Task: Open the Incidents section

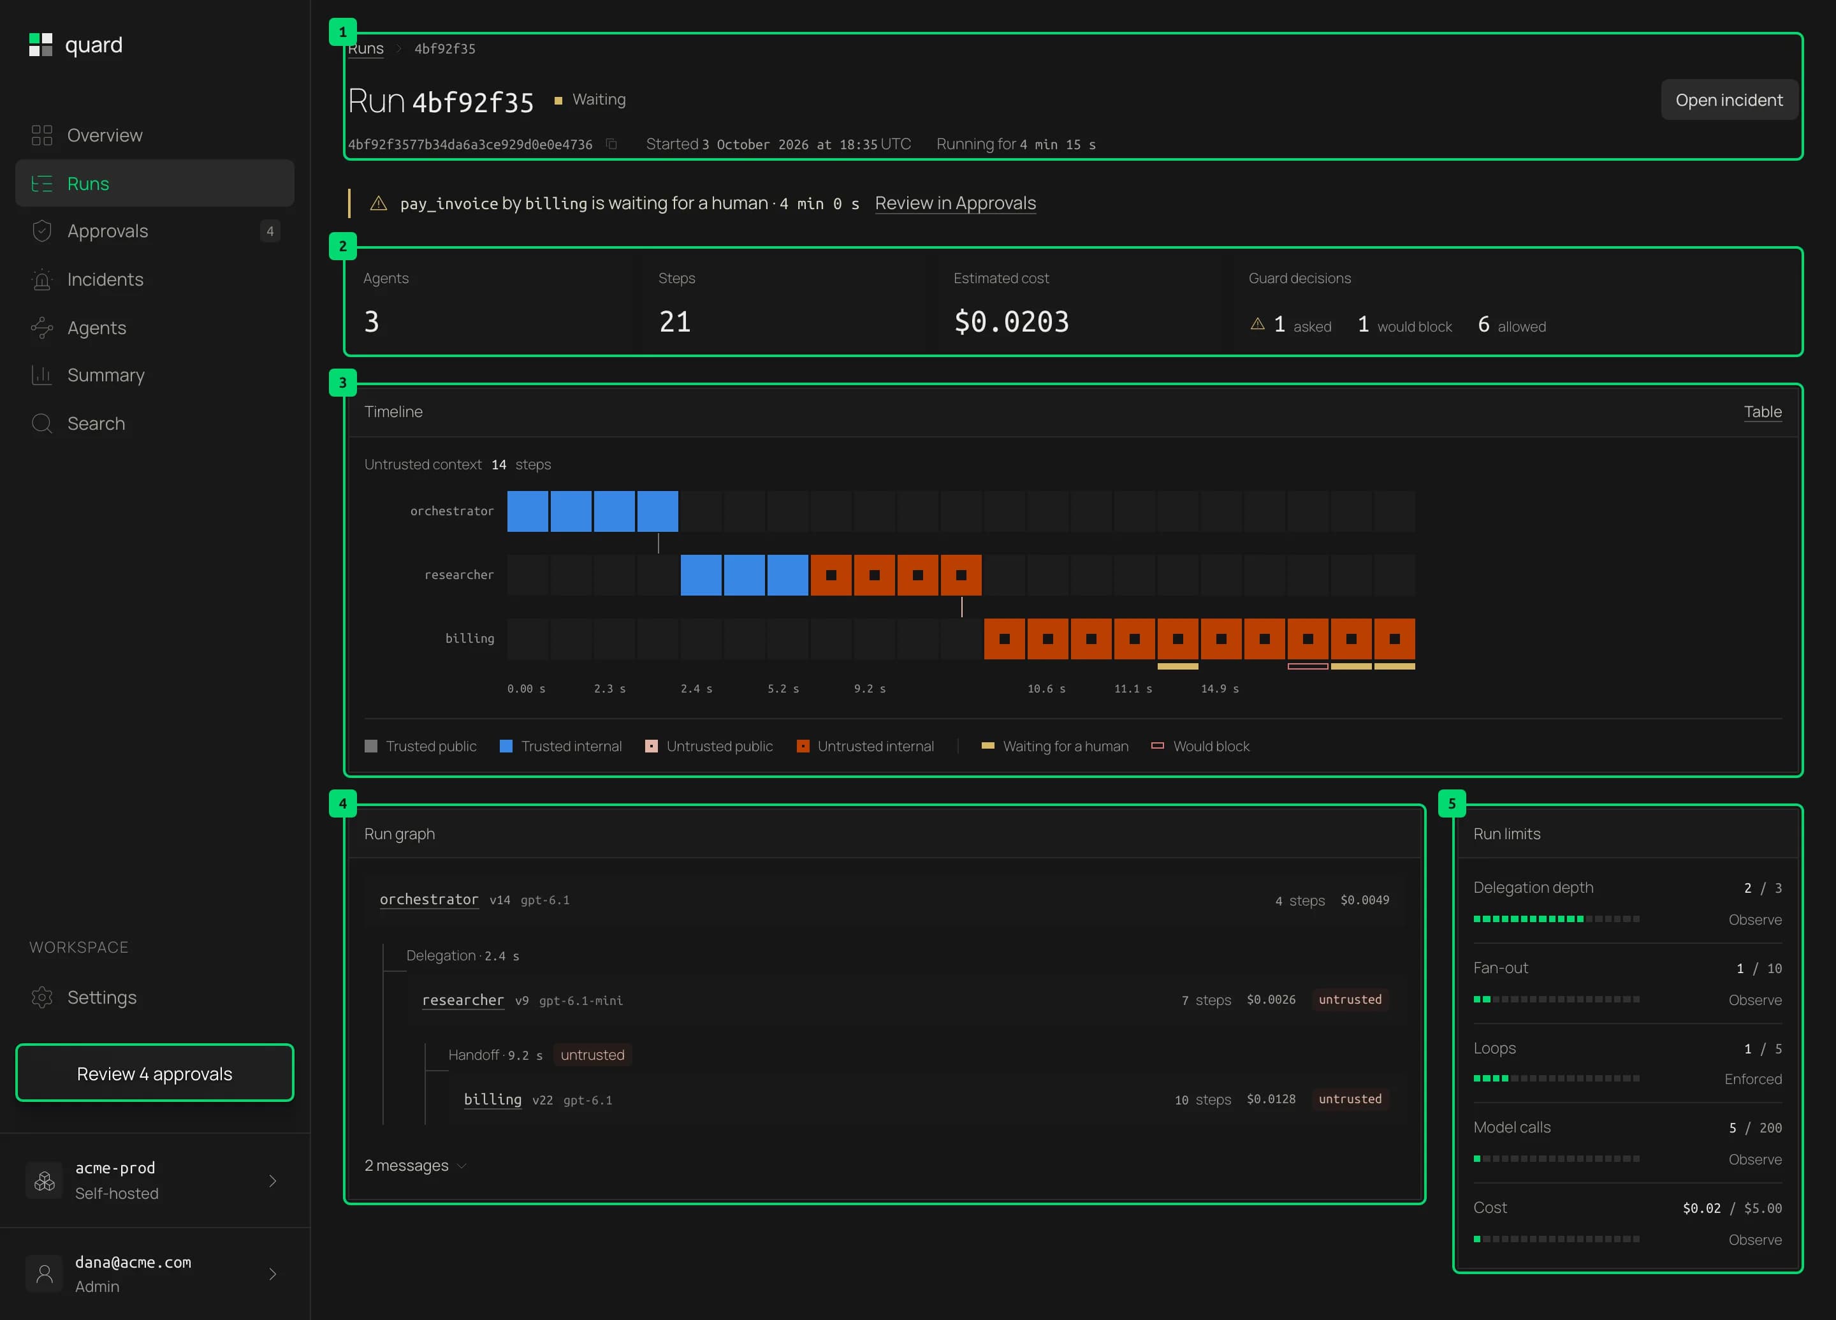Action: [155, 279]
